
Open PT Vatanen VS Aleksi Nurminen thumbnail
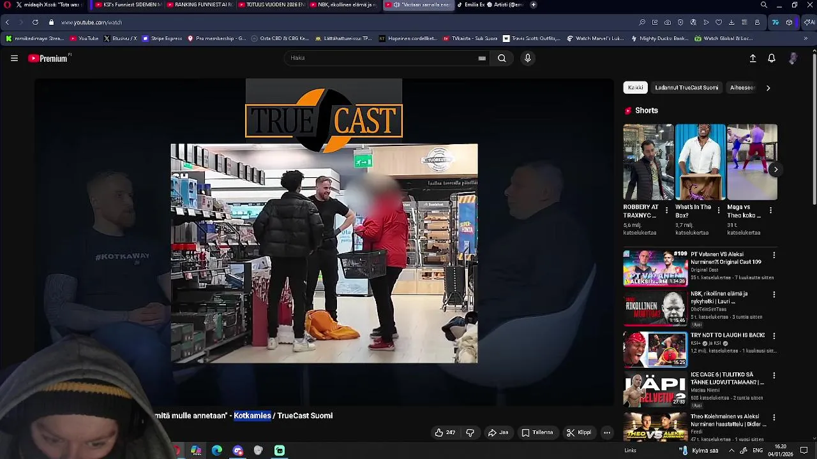655,268
